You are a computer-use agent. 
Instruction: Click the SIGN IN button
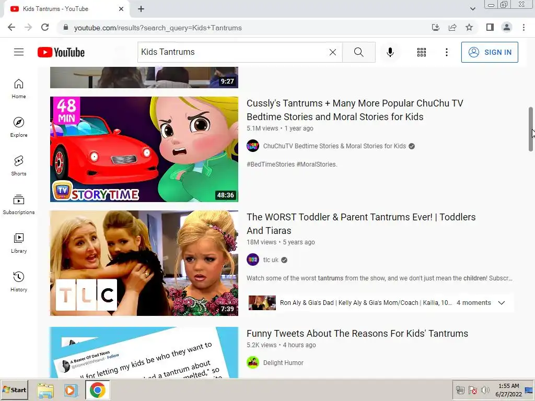pos(490,52)
